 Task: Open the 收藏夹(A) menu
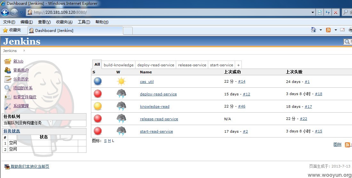point(64,22)
